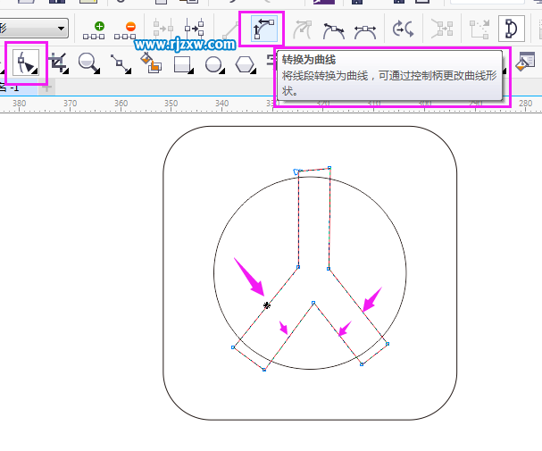Viewport: 542px width, 451px height.
Task: Click the Extract Subpath icon
Action: click(442, 29)
